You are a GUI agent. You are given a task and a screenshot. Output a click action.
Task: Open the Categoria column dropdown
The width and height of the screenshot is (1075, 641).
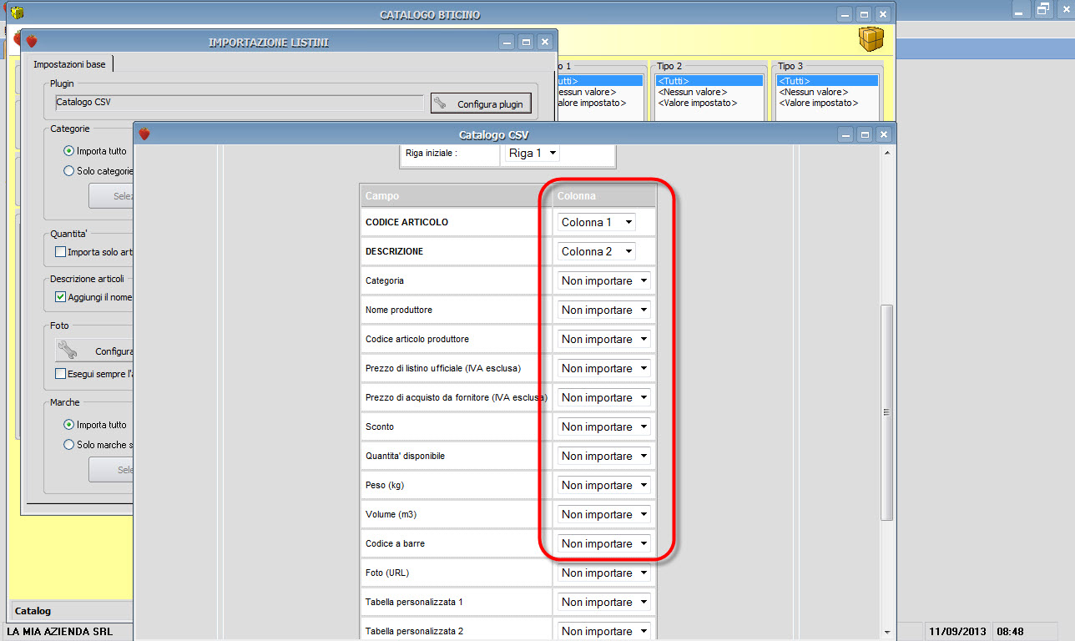pyautogui.click(x=603, y=280)
